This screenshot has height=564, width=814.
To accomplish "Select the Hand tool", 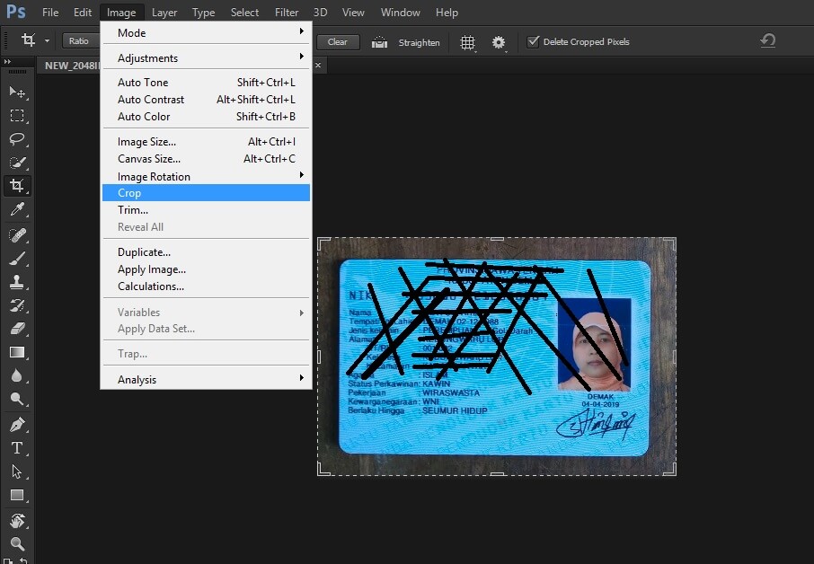I will click(17, 520).
